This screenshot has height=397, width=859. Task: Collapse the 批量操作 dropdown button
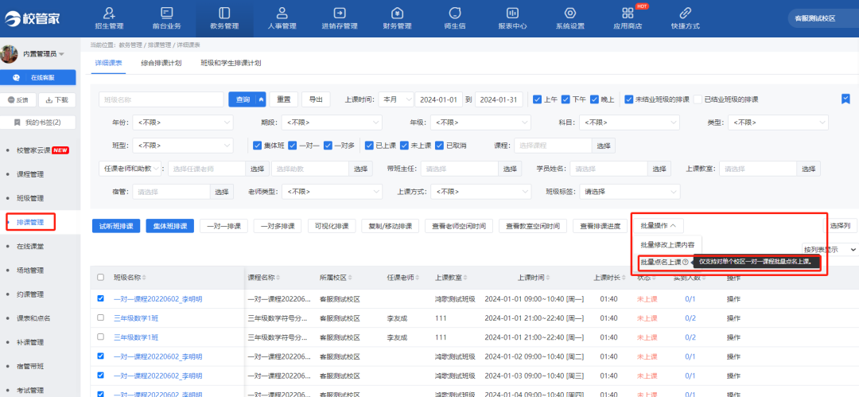point(659,226)
